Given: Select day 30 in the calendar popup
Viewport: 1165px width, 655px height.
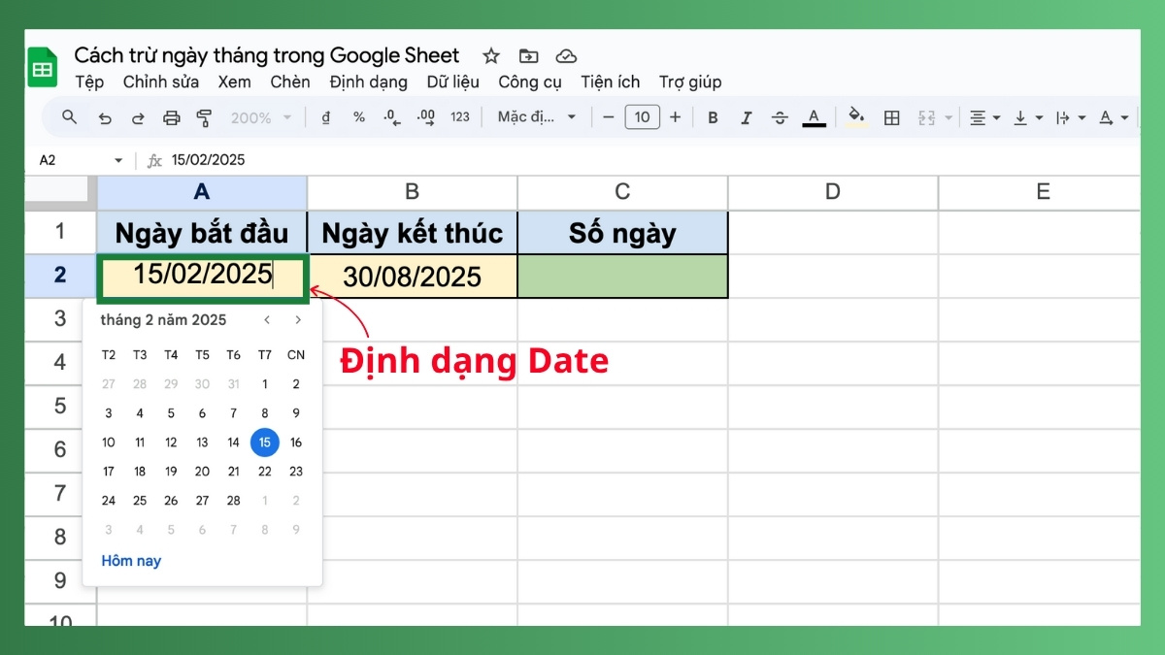Looking at the screenshot, I should click(202, 384).
